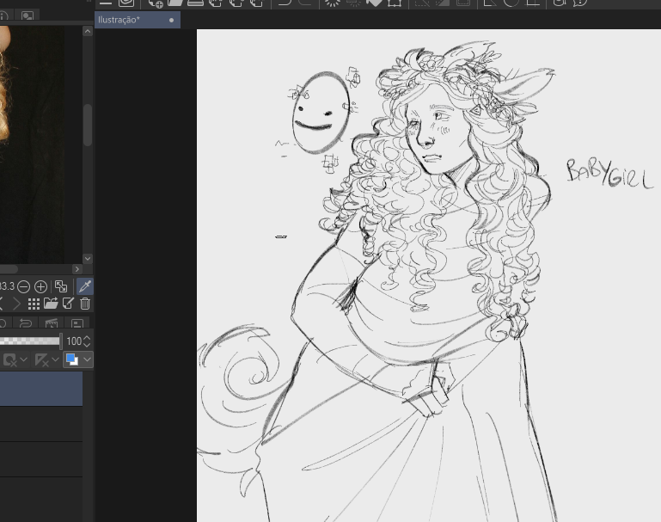Open the Sub View panel tab icon
The height and width of the screenshot is (522, 661).
point(28,15)
